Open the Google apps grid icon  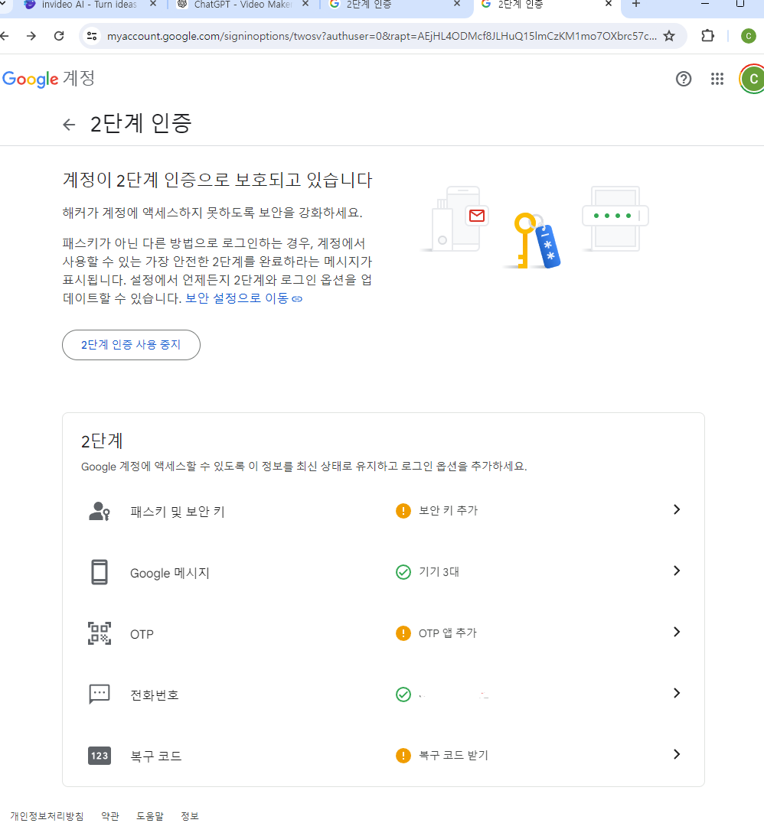[717, 79]
